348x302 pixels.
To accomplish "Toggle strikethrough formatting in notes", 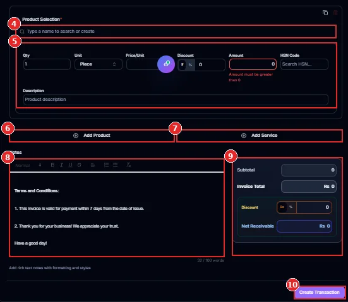I will tap(79, 165).
